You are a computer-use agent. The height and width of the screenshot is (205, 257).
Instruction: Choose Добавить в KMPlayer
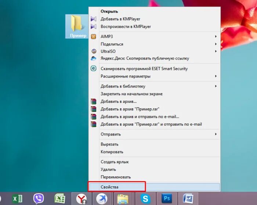pos(155,19)
